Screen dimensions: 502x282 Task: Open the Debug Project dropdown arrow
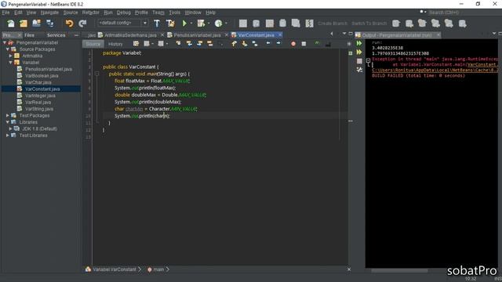click(x=209, y=23)
